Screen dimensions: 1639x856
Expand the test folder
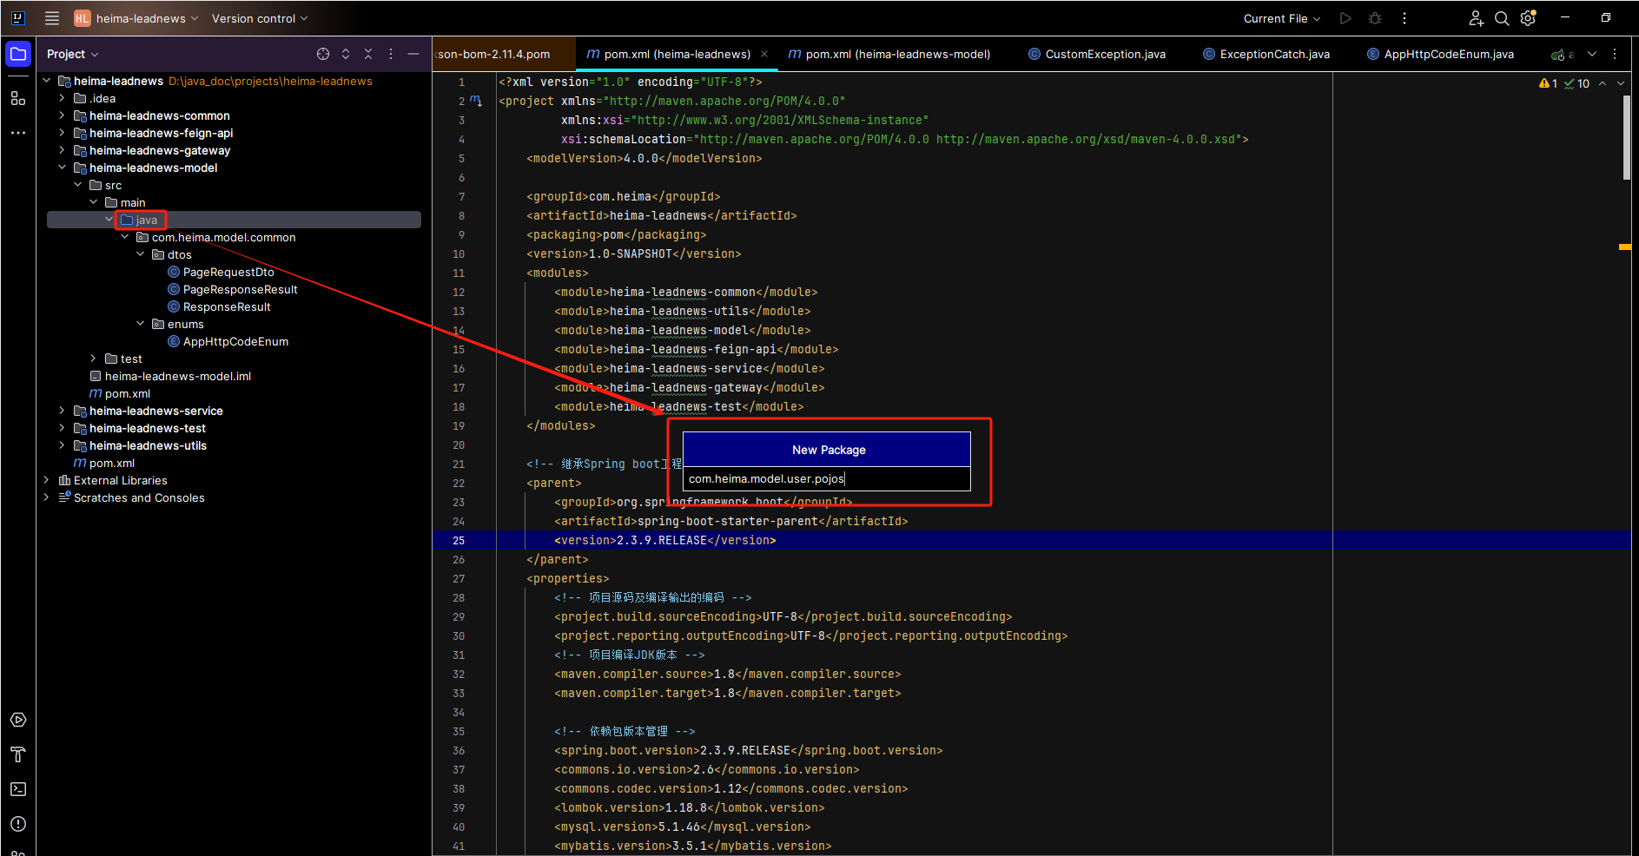(x=93, y=359)
